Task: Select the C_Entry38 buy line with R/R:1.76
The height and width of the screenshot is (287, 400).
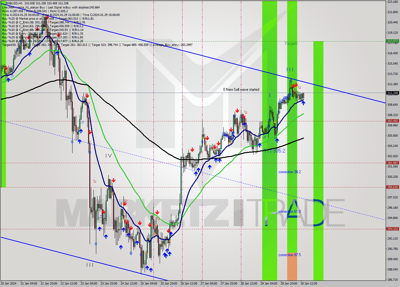Action: [x=43, y=22]
